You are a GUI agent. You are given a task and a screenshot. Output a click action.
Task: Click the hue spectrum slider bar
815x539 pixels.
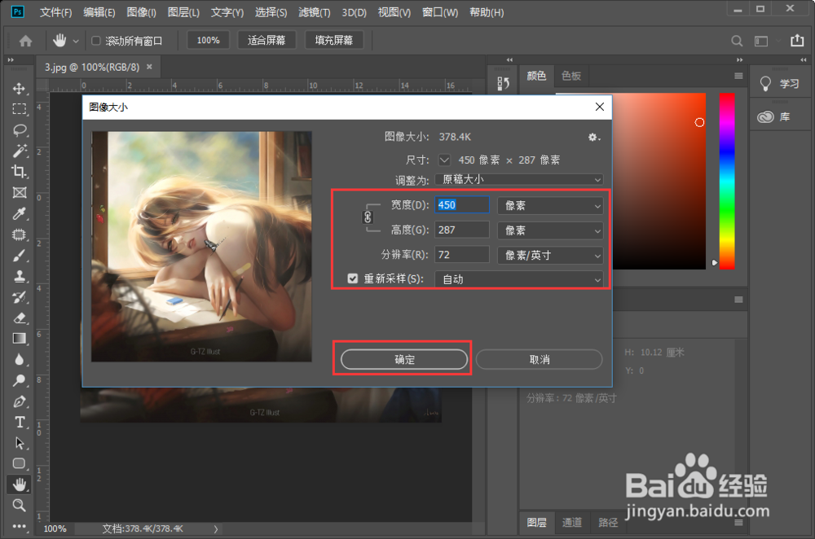coord(727,182)
